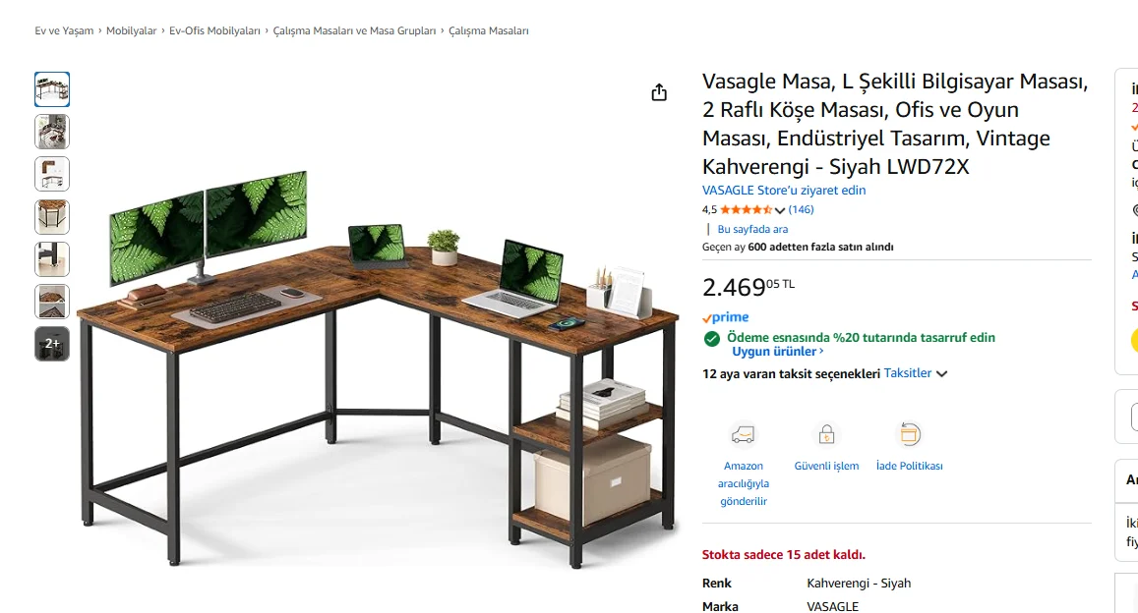
Task: Click the return policy box icon
Action: click(x=910, y=435)
